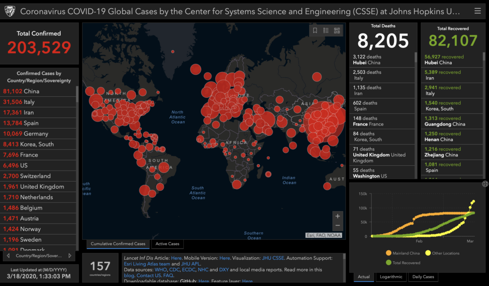
Task: Select '6,496 US' in country list
Action: tap(38, 165)
